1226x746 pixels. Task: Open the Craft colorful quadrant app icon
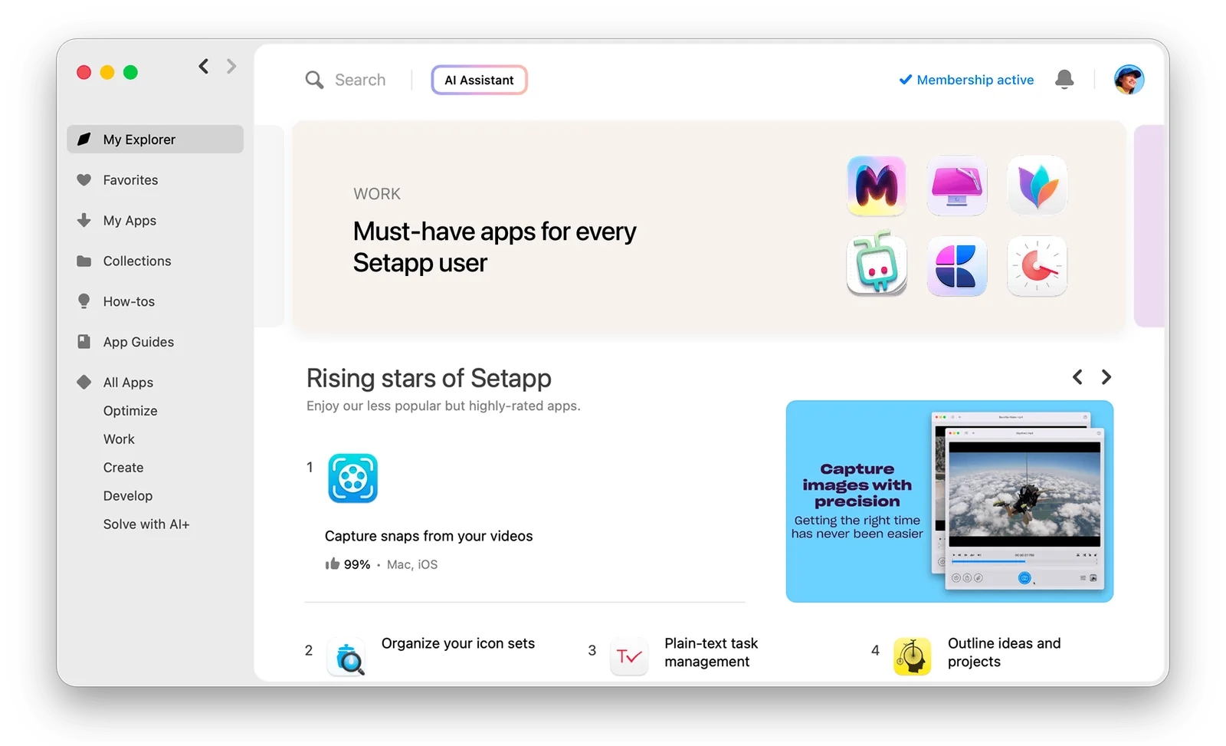click(x=957, y=266)
